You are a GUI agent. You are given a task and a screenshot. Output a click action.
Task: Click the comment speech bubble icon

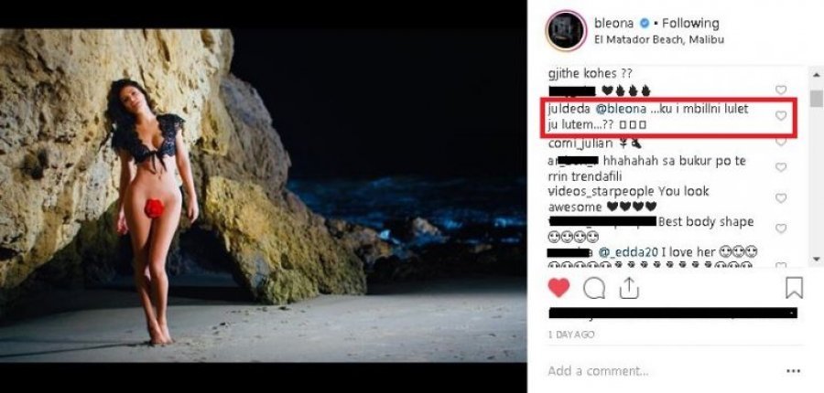tap(594, 288)
